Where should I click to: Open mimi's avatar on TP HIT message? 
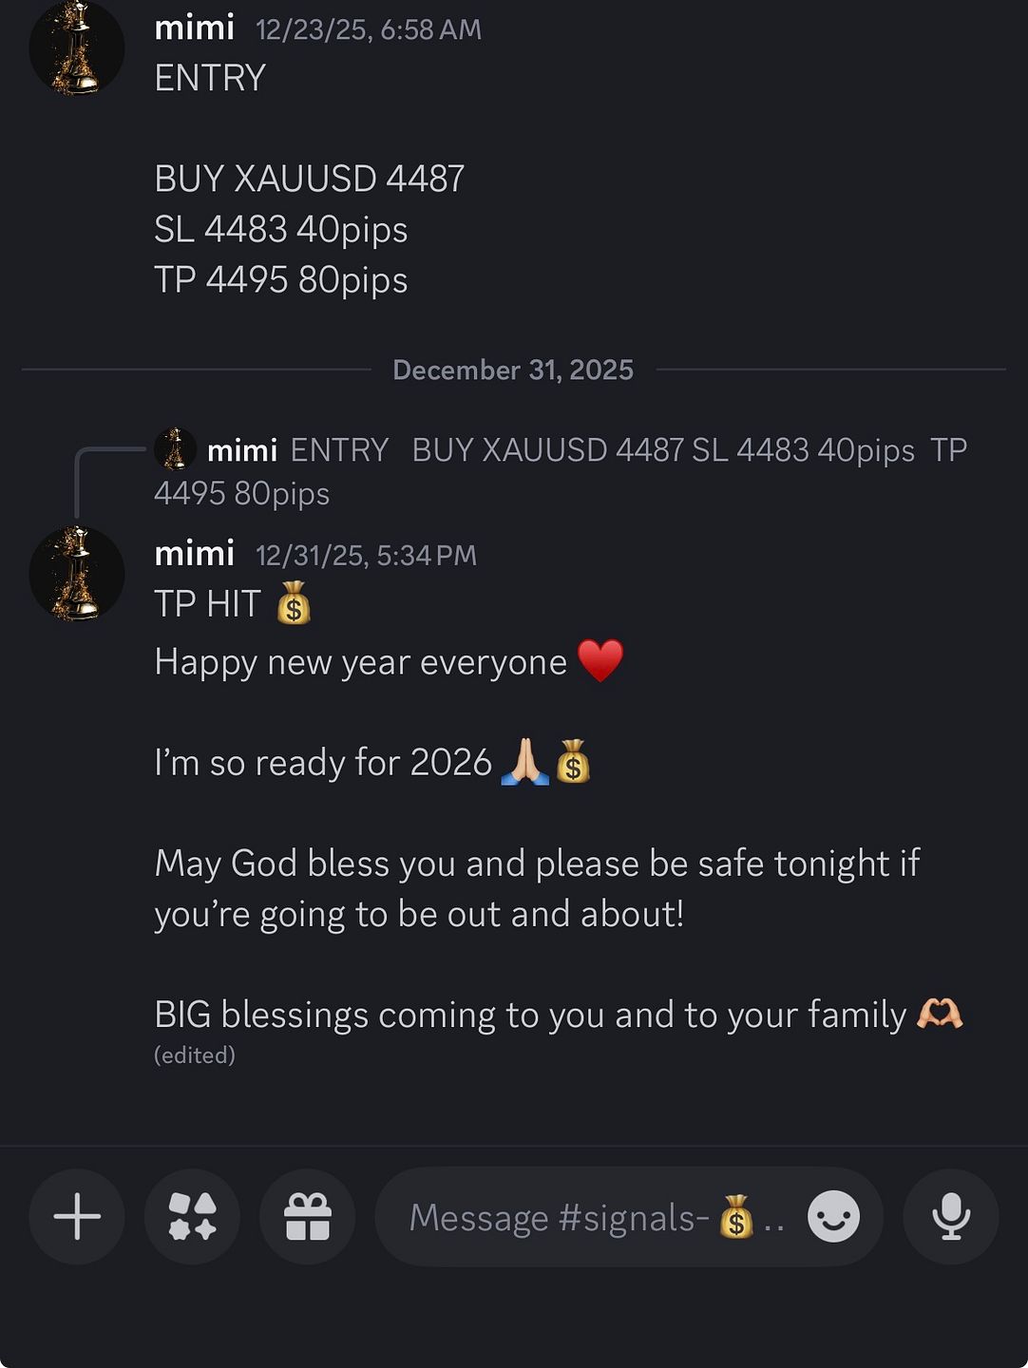[x=77, y=574]
